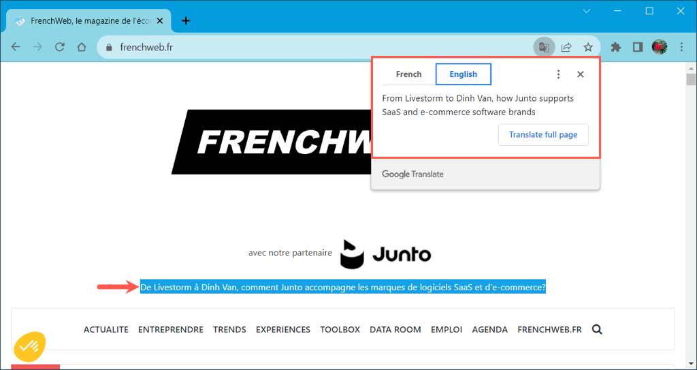Click the Reload page button
The width and height of the screenshot is (697, 370).
click(x=60, y=47)
